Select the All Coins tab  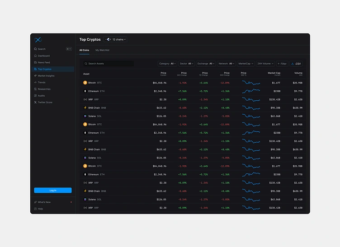point(84,50)
